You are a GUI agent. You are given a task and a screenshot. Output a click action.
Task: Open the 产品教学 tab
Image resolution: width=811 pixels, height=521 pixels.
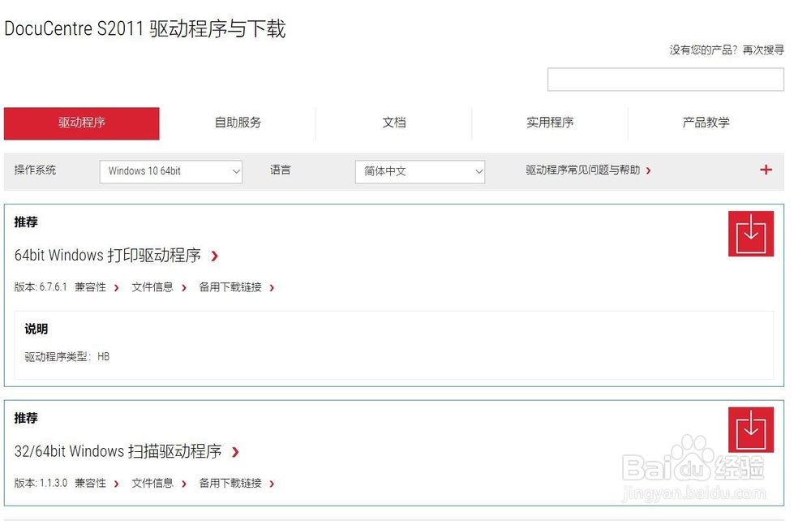[x=706, y=123]
